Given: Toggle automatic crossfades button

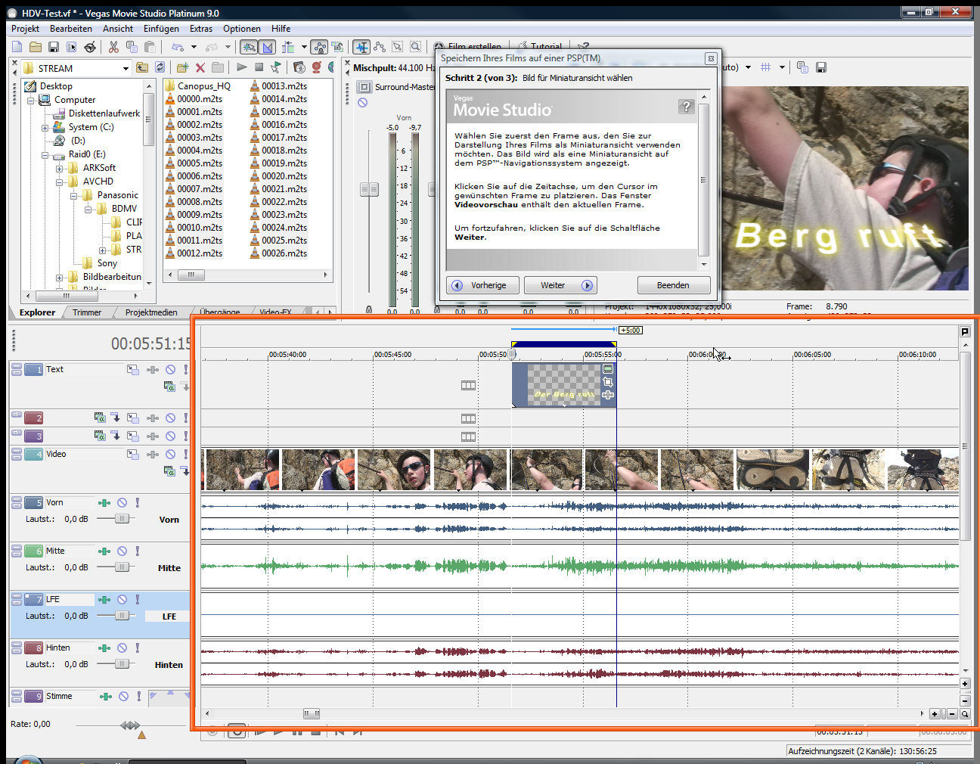Looking at the screenshot, I should (267, 47).
